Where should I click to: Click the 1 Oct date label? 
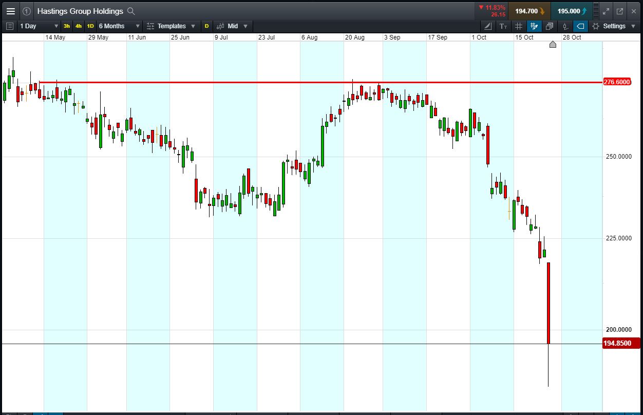pos(479,37)
